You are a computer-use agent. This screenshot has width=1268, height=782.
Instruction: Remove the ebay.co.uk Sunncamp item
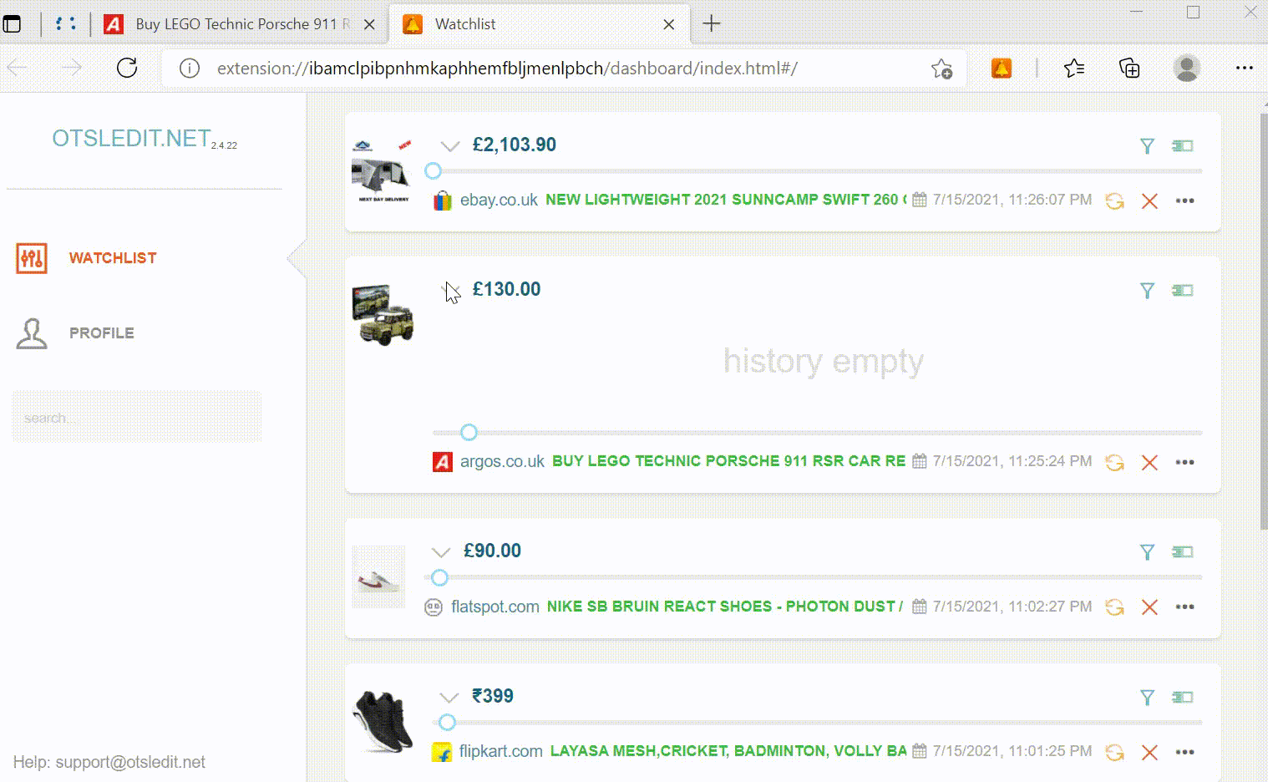[1149, 201]
